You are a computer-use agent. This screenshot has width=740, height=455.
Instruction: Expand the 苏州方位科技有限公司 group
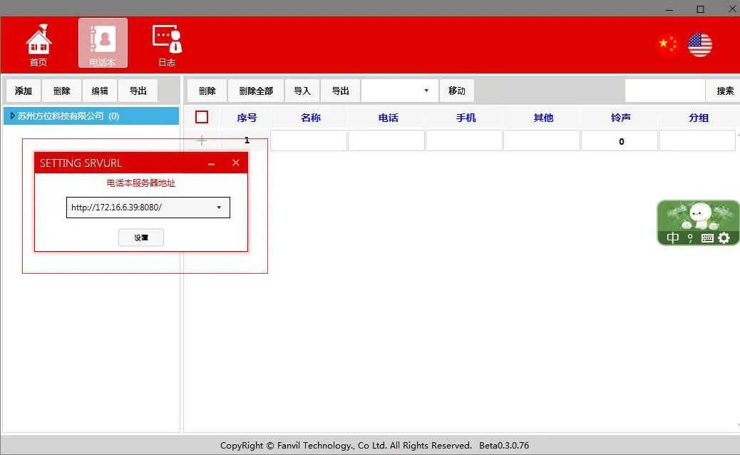click(11, 116)
